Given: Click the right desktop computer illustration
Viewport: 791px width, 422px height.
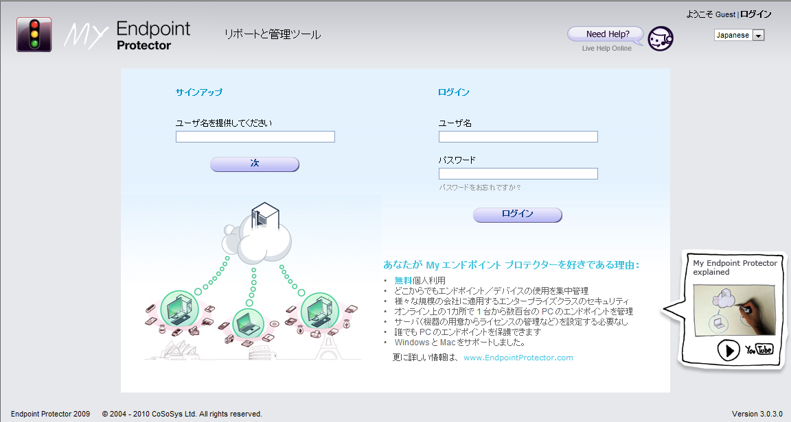Looking at the screenshot, I should coord(319,311).
